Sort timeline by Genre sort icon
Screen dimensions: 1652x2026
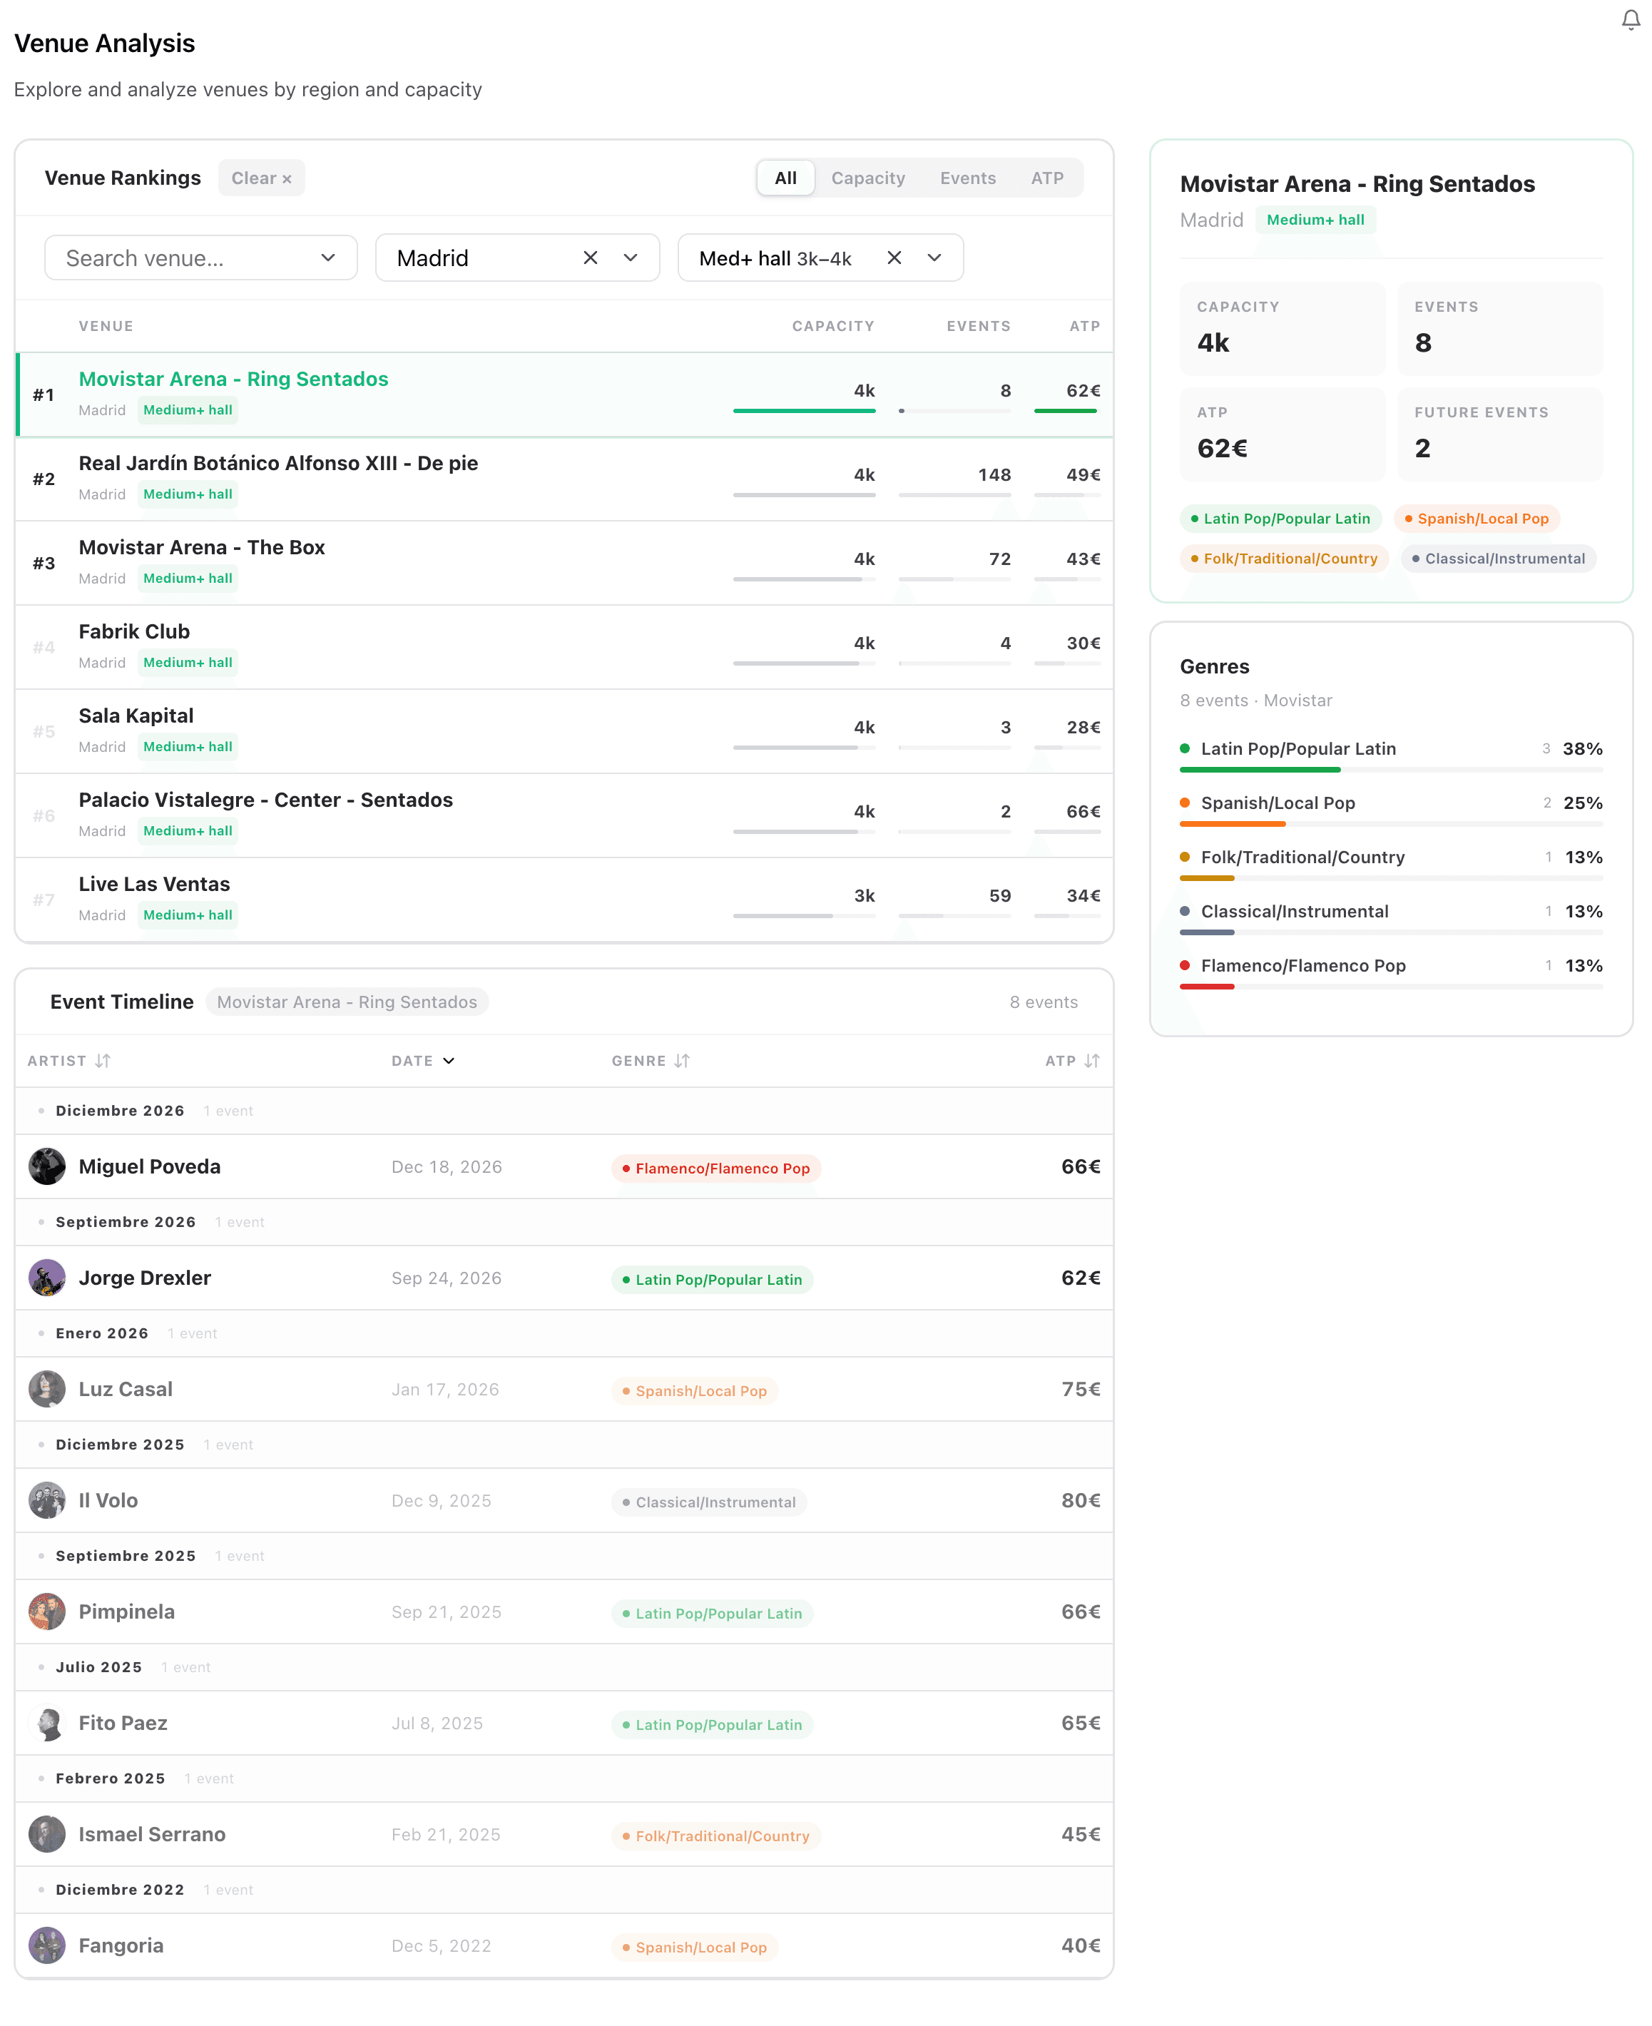(681, 1060)
